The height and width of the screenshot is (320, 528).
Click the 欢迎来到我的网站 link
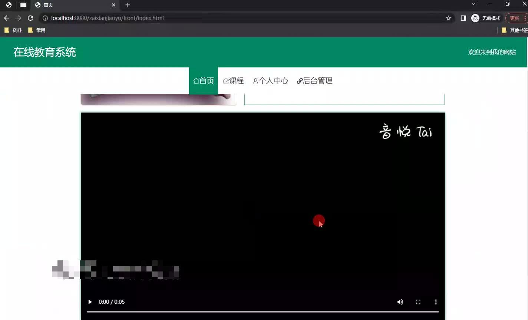[x=492, y=52]
